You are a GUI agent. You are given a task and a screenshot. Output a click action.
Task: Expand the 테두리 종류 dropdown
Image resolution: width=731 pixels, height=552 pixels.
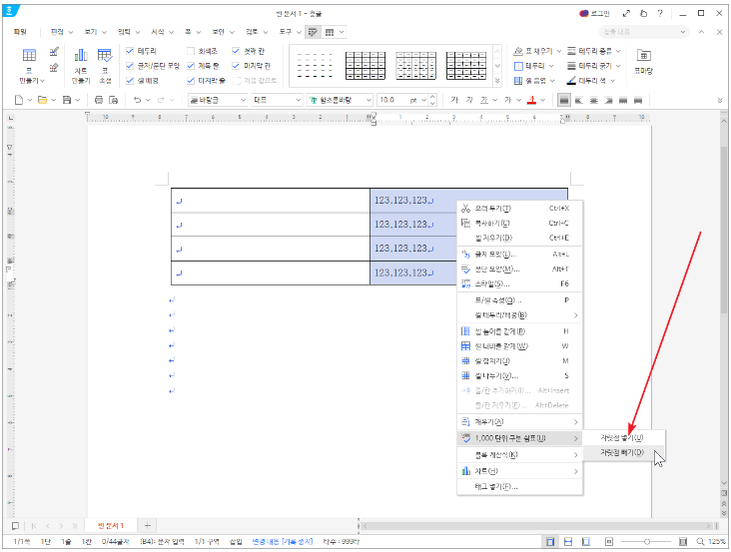click(x=618, y=51)
